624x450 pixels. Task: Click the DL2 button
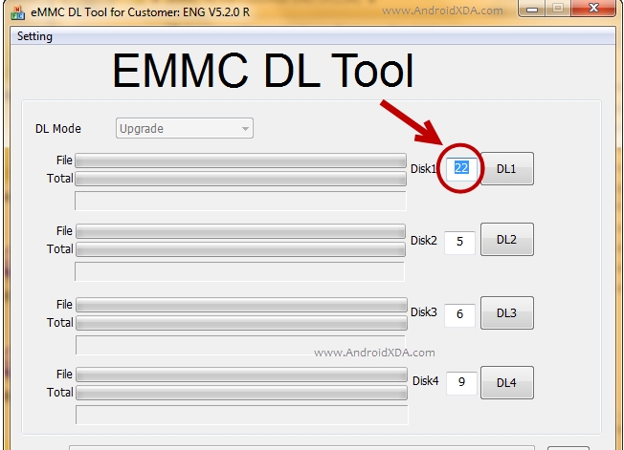(506, 240)
